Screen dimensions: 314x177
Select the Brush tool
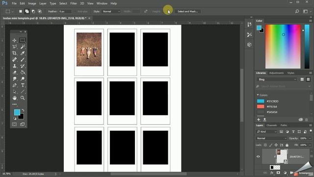23,59
